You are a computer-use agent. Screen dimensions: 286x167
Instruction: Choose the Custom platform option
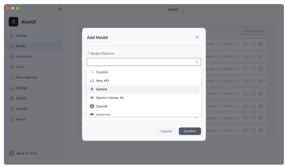[102, 72]
